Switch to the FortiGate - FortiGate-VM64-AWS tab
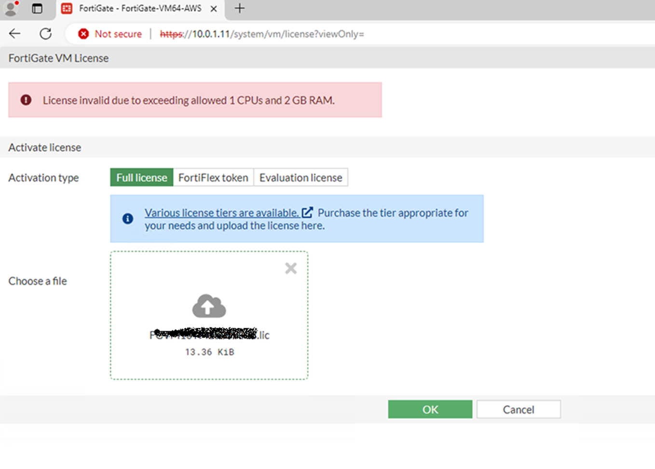The image size is (655, 469). click(x=140, y=9)
